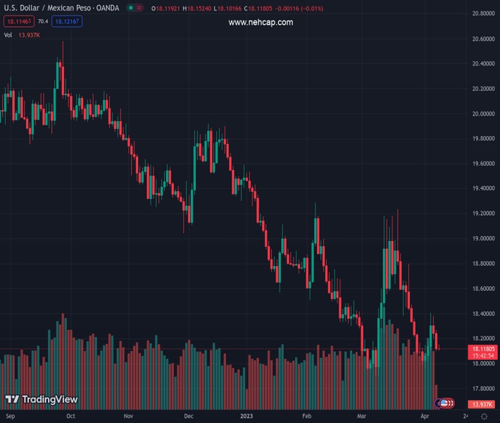Click the rightmost red event marker circle

point(451,403)
